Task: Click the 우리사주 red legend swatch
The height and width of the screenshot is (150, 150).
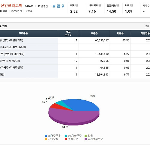Action: click(x=66, y=139)
